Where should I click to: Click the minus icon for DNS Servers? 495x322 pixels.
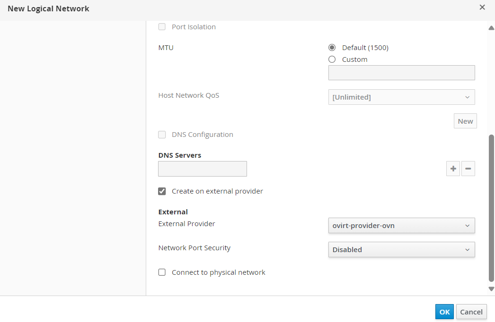[x=468, y=169]
